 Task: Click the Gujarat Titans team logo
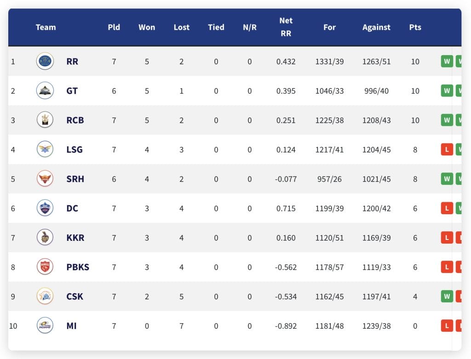point(45,91)
